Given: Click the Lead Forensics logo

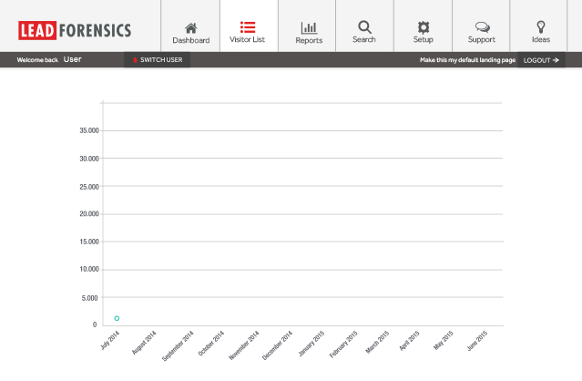Looking at the screenshot, I should coord(75,30).
